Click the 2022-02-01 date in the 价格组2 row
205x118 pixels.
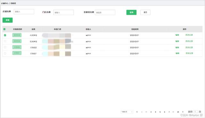(x=135, y=48)
